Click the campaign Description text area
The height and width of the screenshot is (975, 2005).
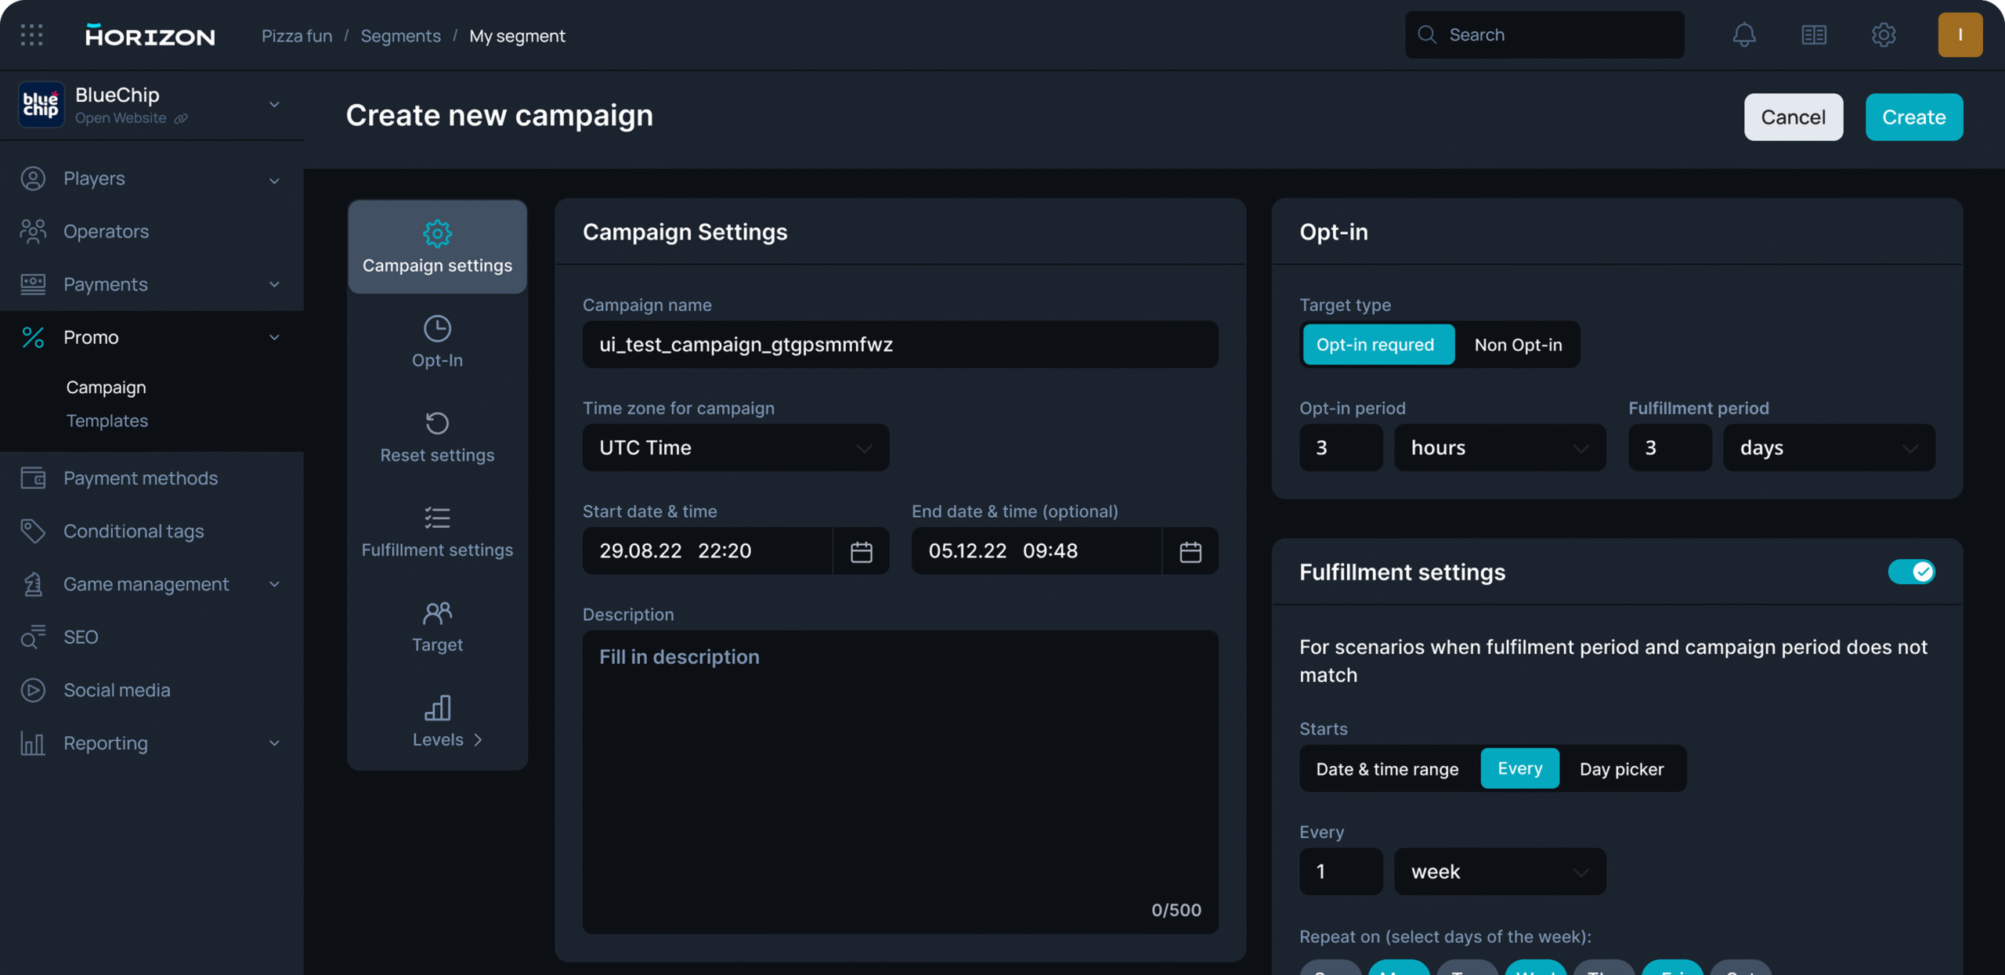coord(899,782)
